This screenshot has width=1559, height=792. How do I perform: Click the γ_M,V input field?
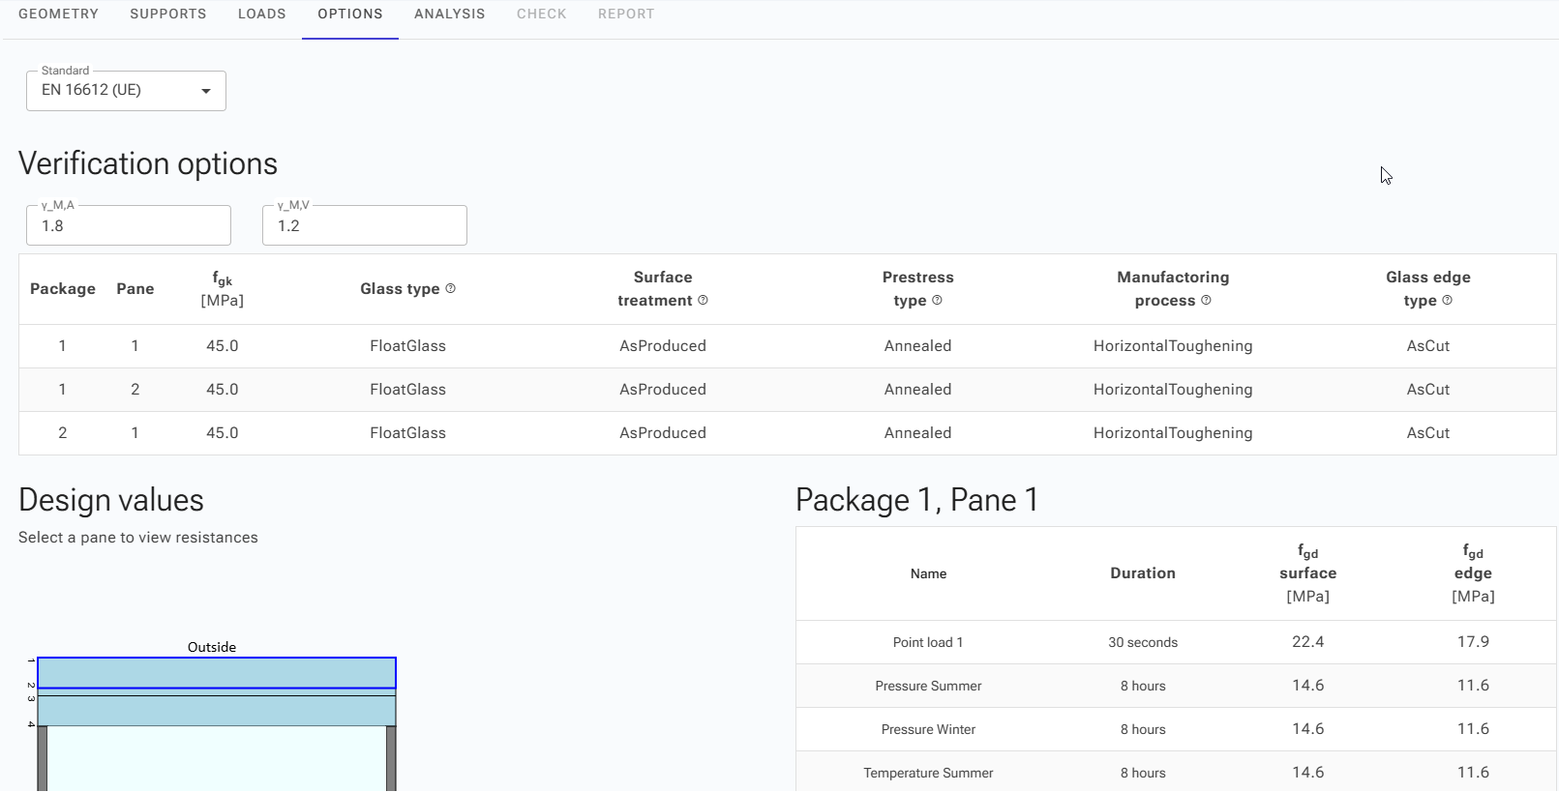pyautogui.click(x=365, y=226)
